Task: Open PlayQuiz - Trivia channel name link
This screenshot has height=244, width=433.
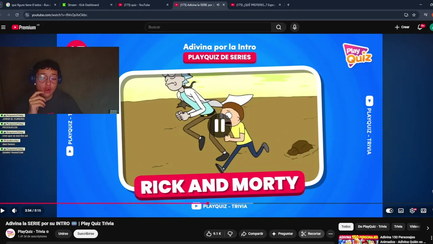Action: pos(31,231)
